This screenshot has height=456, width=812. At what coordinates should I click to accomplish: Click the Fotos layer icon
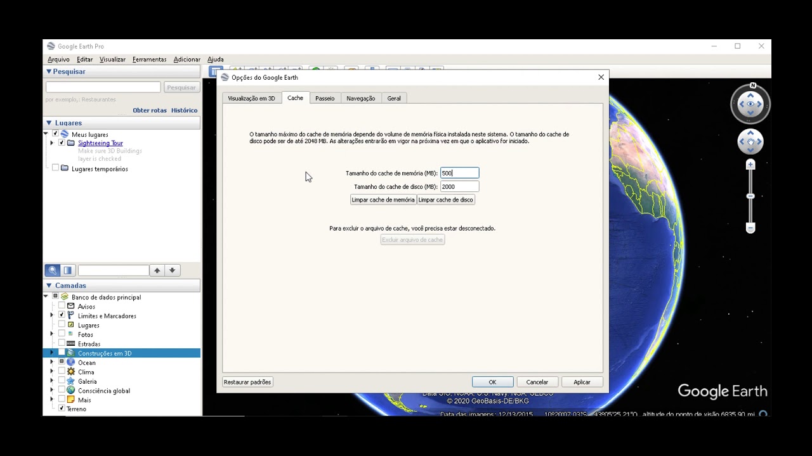coord(70,334)
